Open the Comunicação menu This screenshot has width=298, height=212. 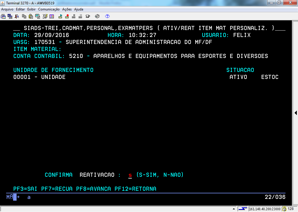coord(49,9)
